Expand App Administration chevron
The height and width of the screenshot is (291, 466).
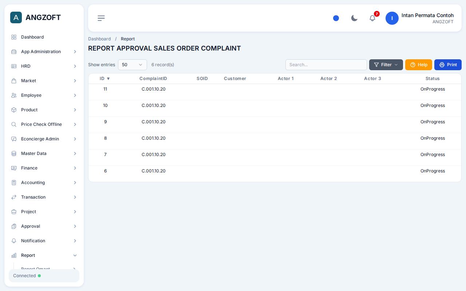pyautogui.click(x=75, y=52)
